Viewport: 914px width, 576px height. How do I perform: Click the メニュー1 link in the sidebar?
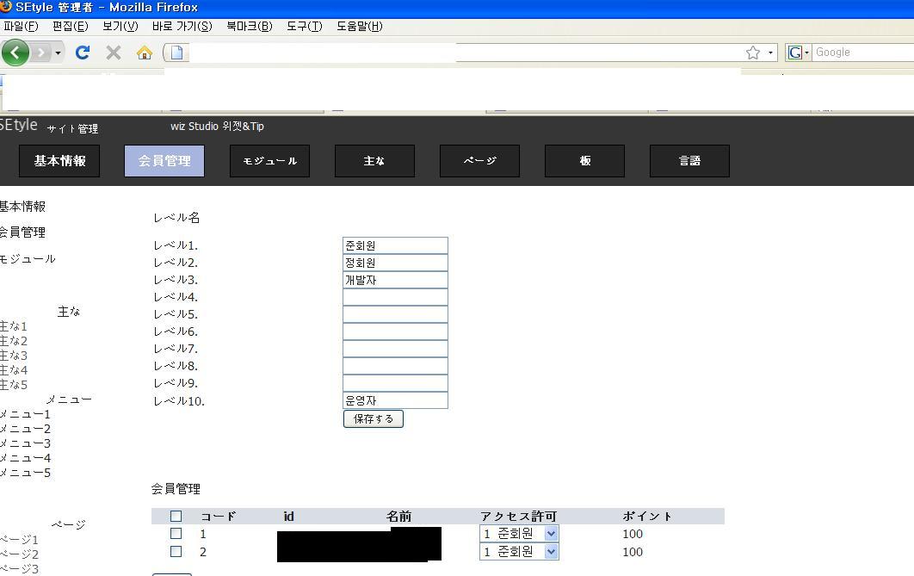(26, 414)
